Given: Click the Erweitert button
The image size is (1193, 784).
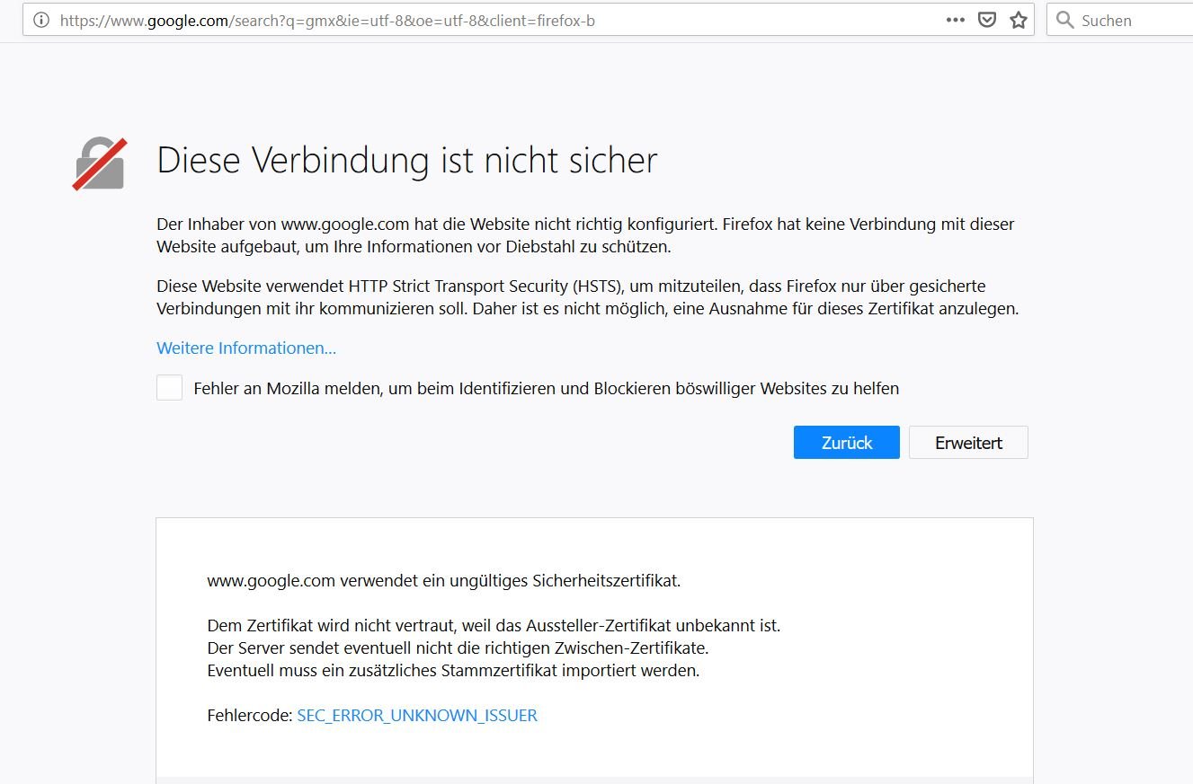Looking at the screenshot, I should pos(967,443).
